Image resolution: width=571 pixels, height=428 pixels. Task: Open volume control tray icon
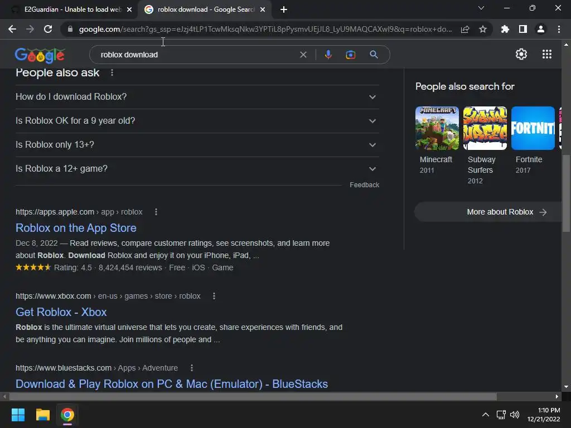tap(515, 415)
